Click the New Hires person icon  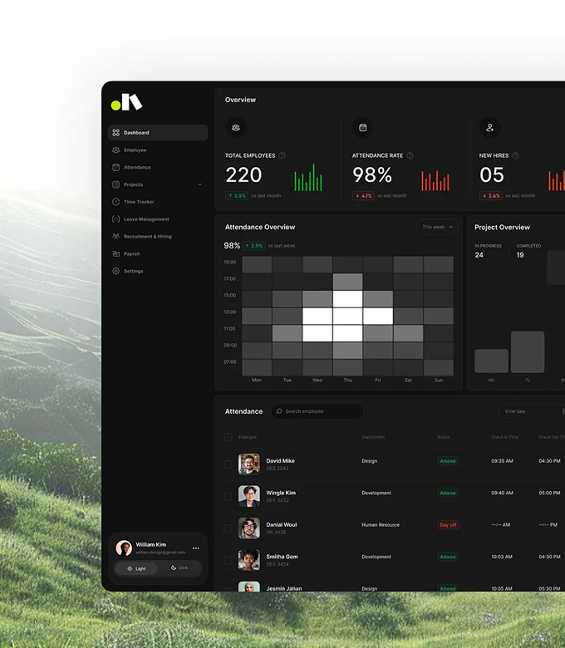click(x=490, y=128)
